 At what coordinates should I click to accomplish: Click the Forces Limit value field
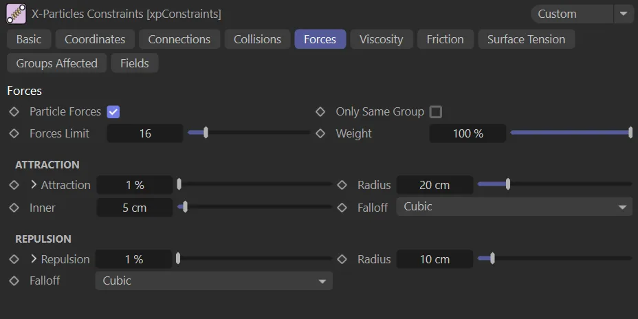pos(145,133)
